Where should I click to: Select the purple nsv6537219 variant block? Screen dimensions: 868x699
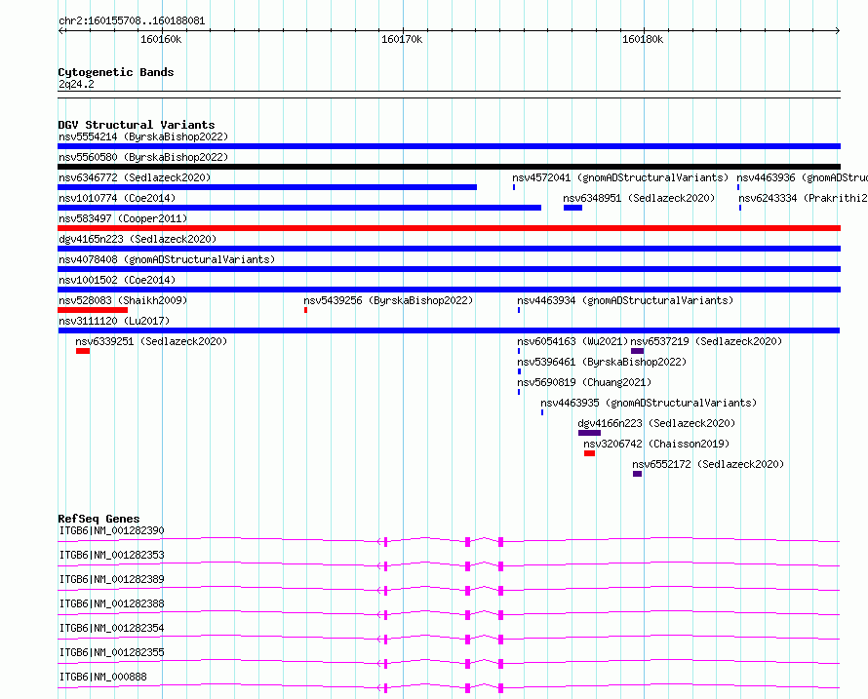coord(637,351)
